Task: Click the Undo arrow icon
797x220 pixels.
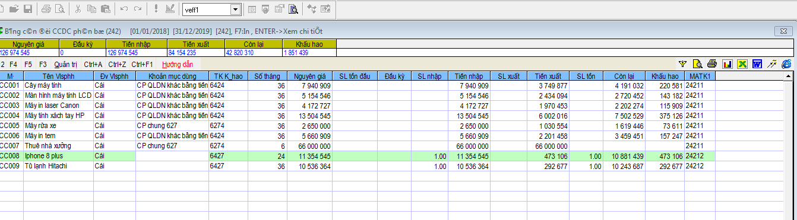Action: tap(124, 9)
